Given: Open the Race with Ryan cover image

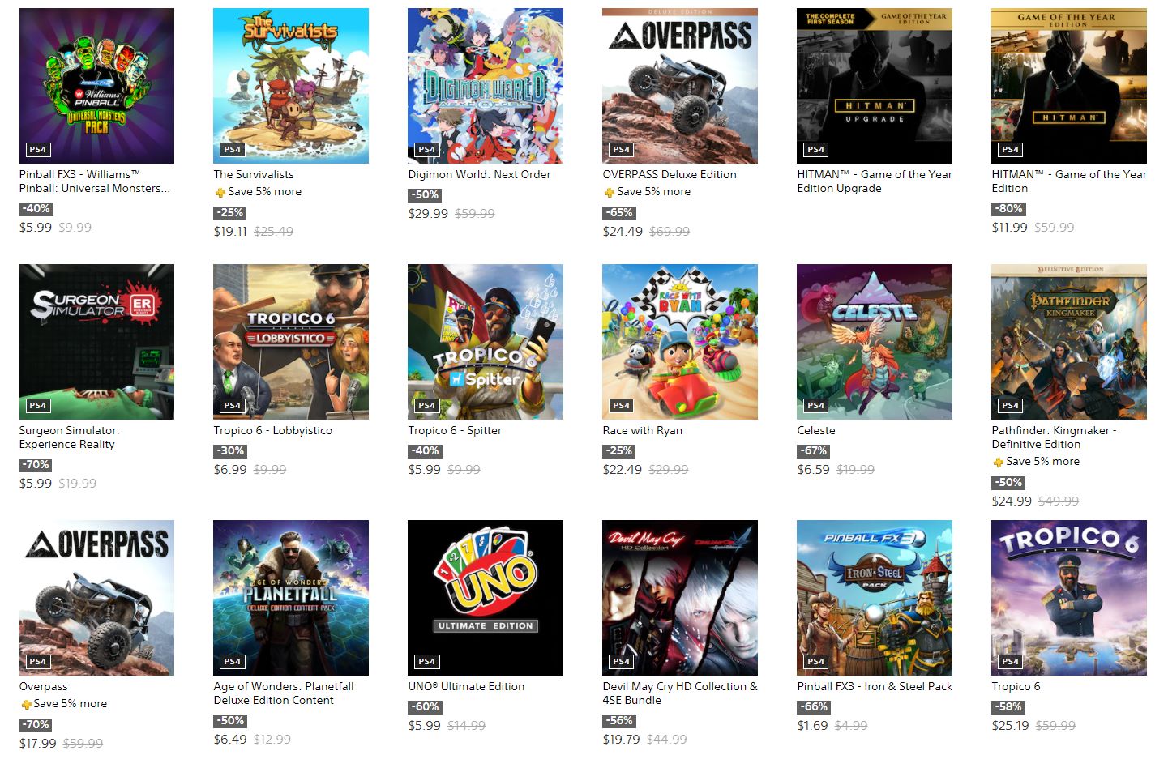Looking at the screenshot, I should [x=680, y=342].
